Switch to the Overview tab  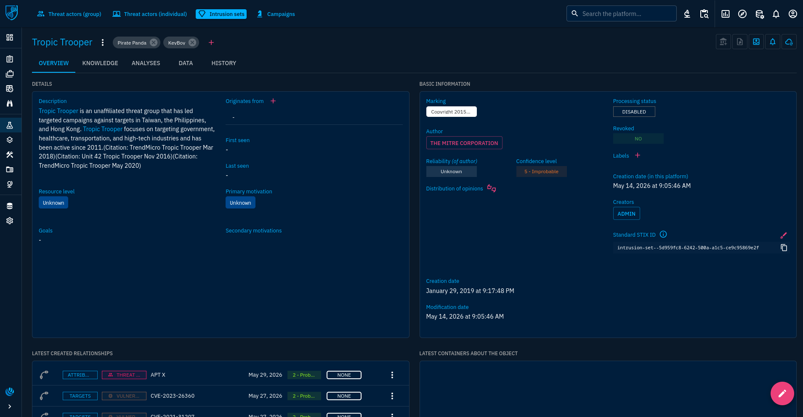point(54,63)
